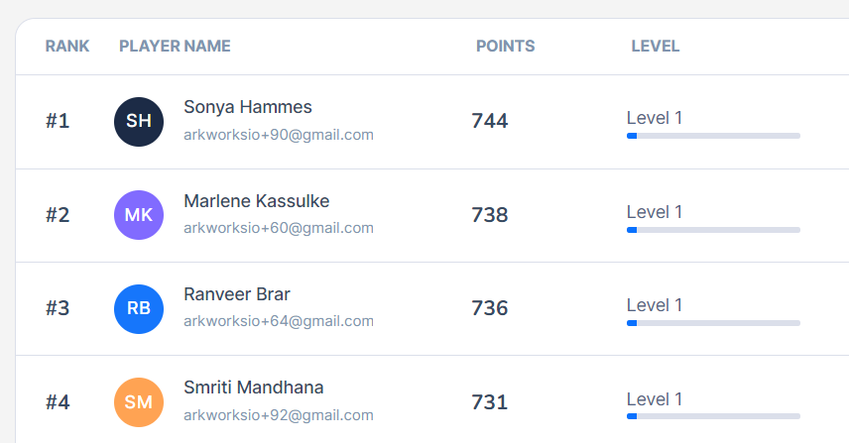Sort by the Points column header
This screenshot has height=443, width=849.
[x=505, y=46]
